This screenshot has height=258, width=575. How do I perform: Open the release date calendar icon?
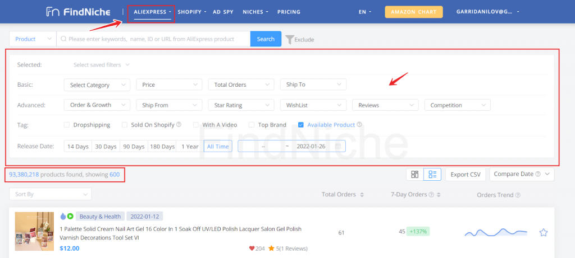point(337,147)
